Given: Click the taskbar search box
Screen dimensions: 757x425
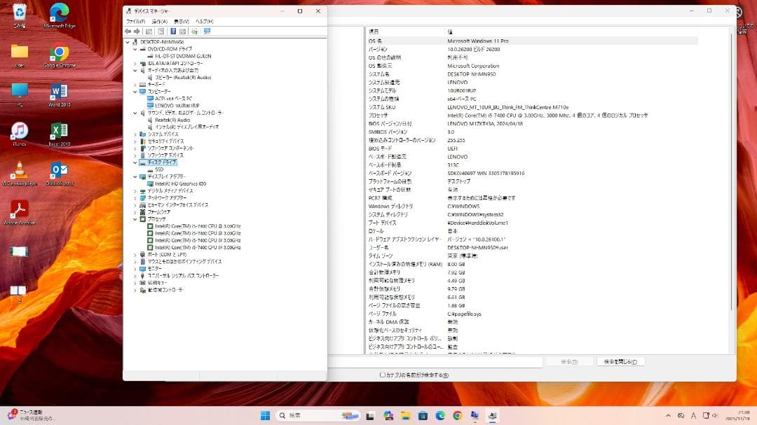Looking at the screenshot, I should click(315, 415).
